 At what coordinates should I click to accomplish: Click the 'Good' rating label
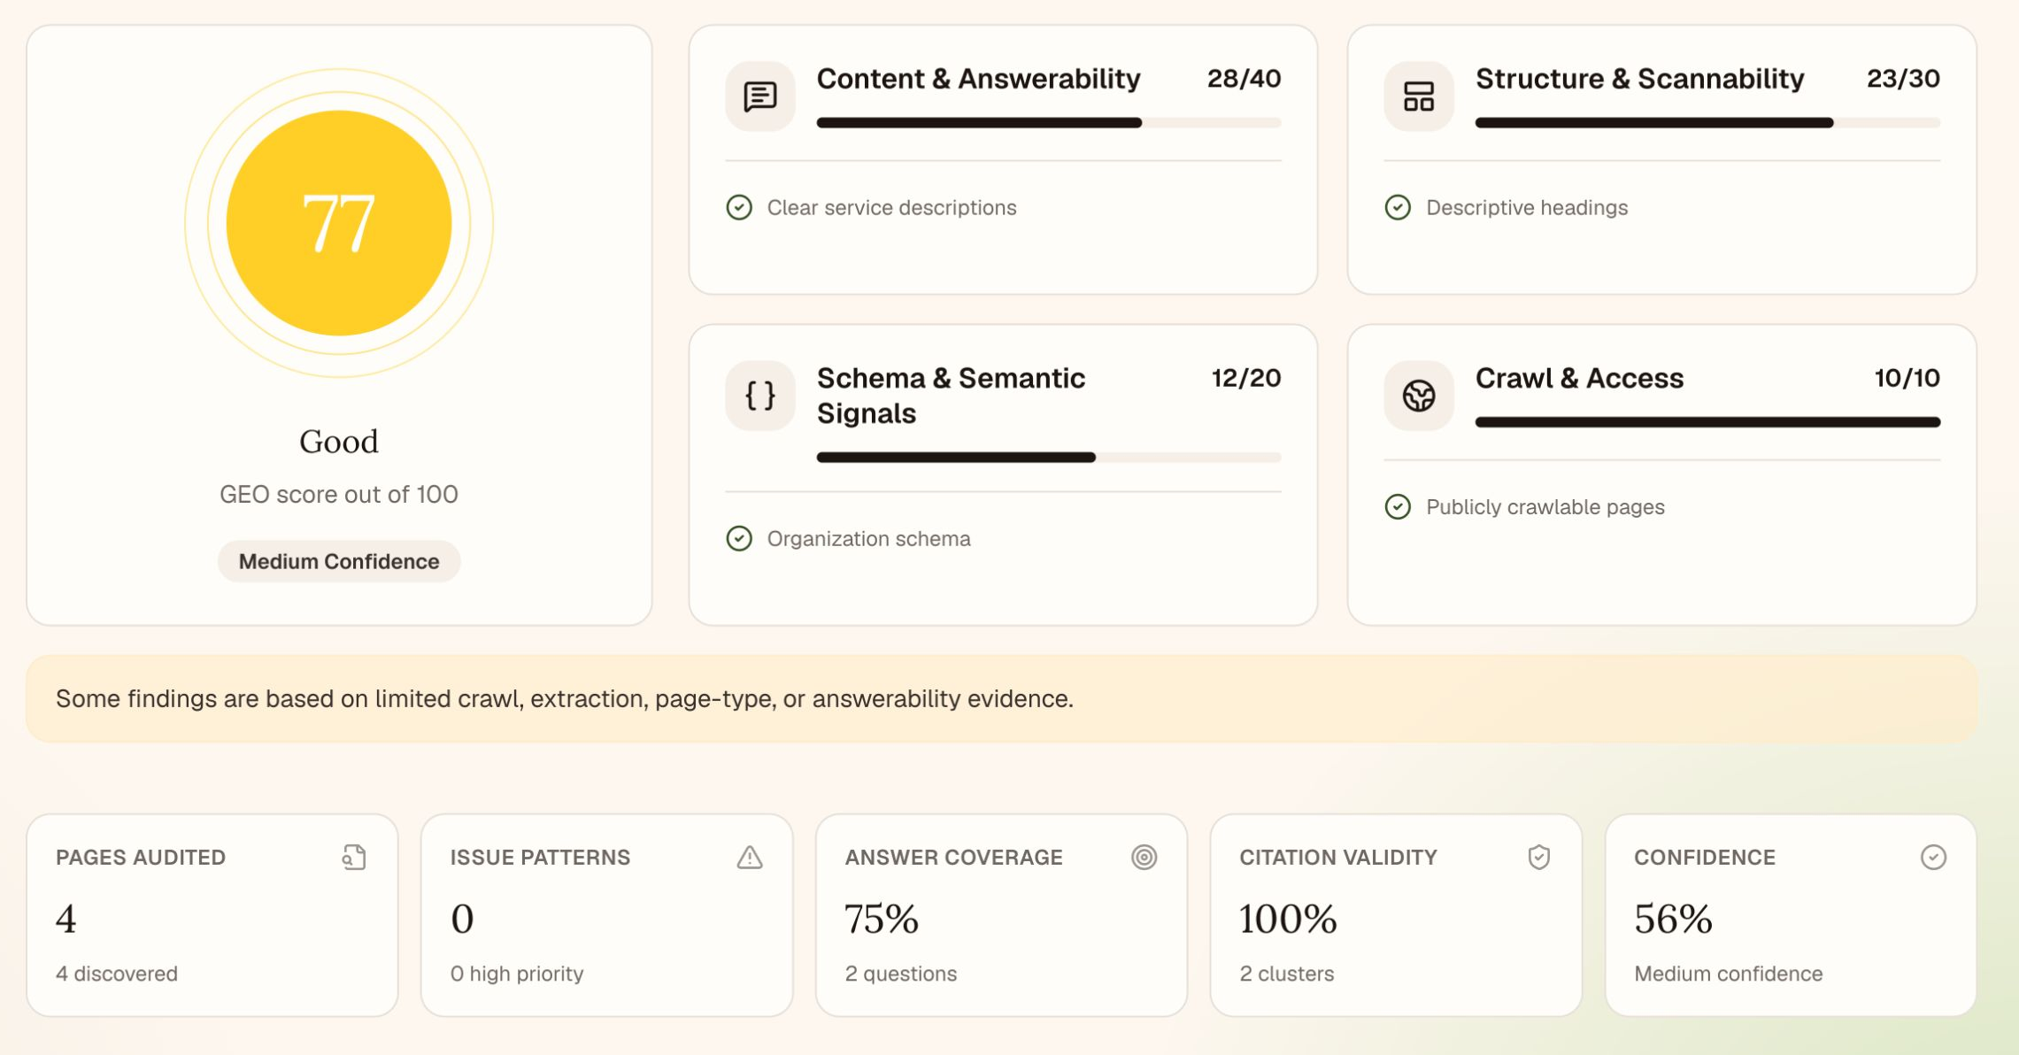(x=339, y=441)
